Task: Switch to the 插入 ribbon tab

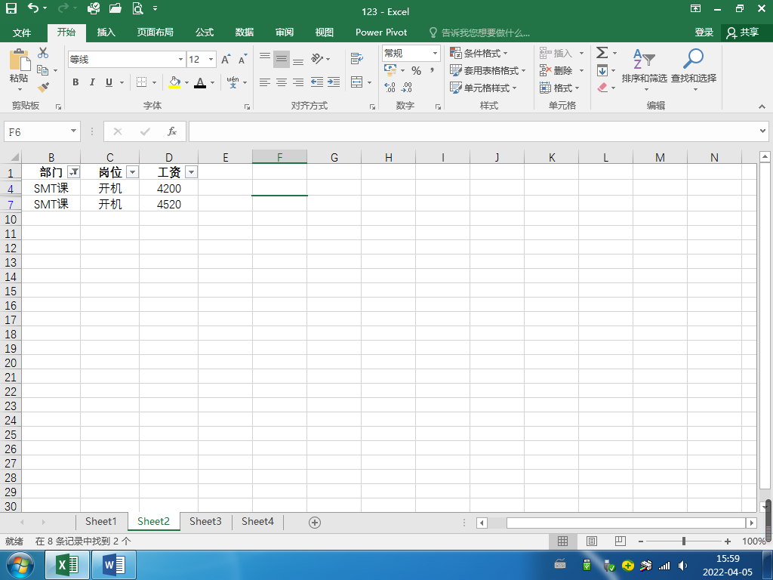Action: pyautogui.click(x=106, y=32)
